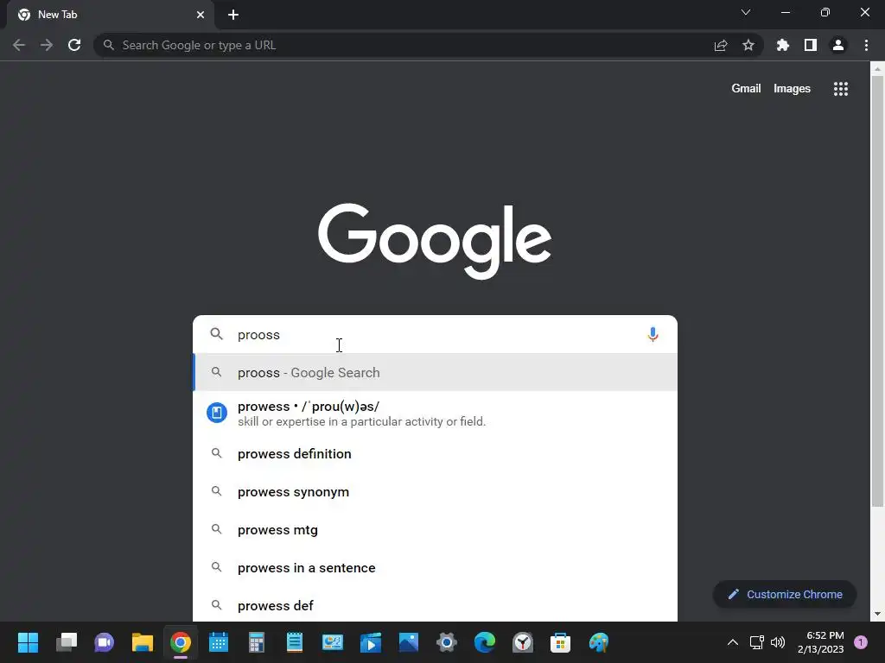Image resolution: width=885 pixels, height=663 pixels.
Task: Toggle the side panel icon
Action: point(811,45)
